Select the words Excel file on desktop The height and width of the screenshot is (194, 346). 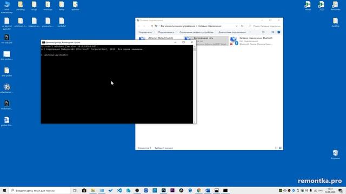tap(308, 6)
